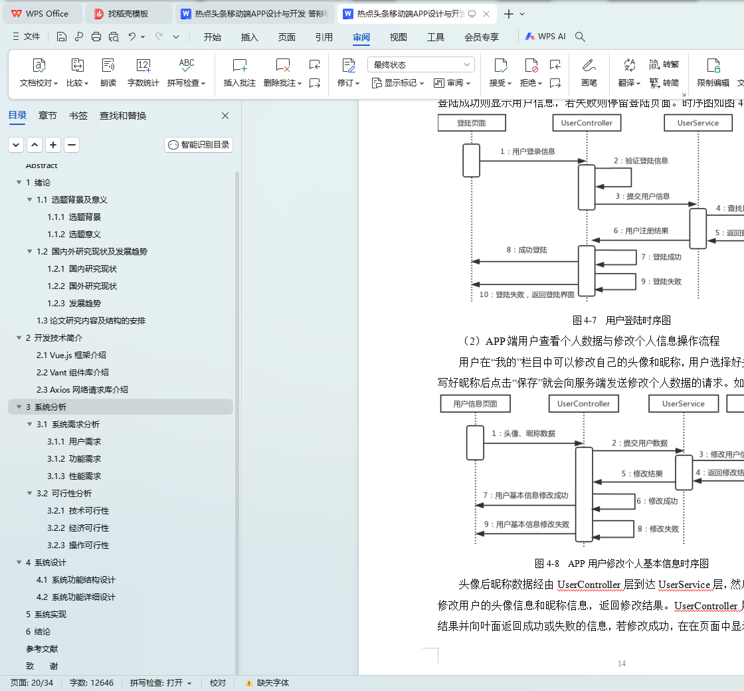Convert to simplified with 转简
The width and height of the screenshot is (744, 691).
point(664,82)
